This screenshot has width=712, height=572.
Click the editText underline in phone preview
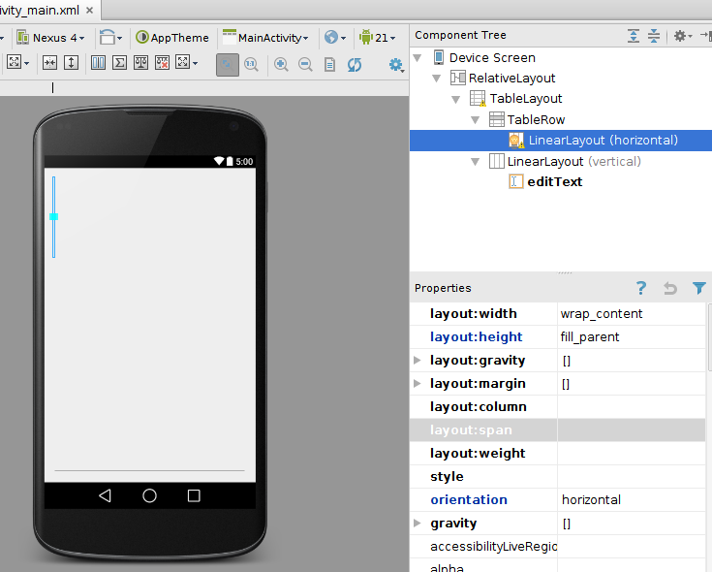[x=149, y=470]
